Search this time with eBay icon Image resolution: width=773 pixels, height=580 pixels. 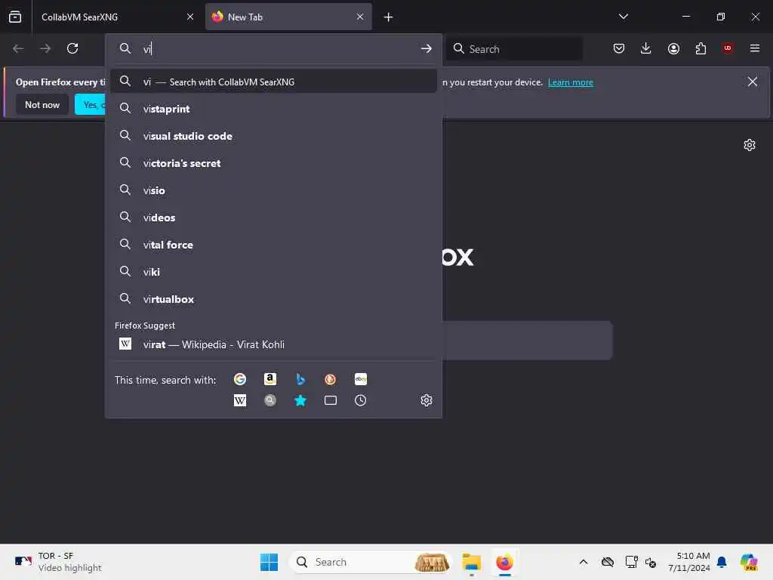[360, 379]
